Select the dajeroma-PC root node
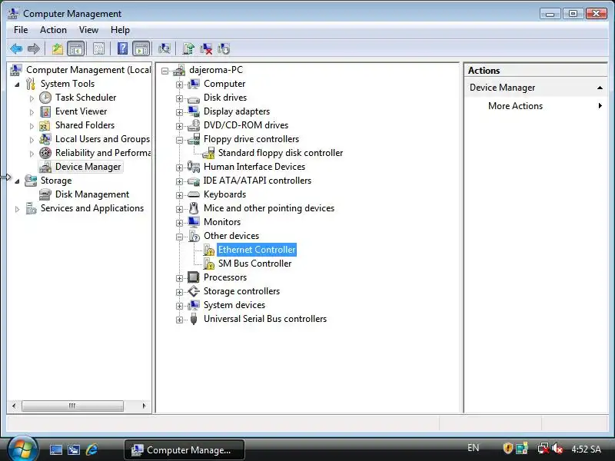 (x=216, y=70)
